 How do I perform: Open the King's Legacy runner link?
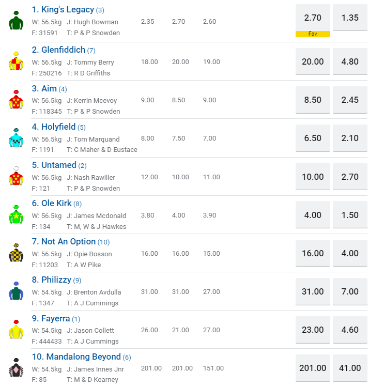tap(63, 10)
